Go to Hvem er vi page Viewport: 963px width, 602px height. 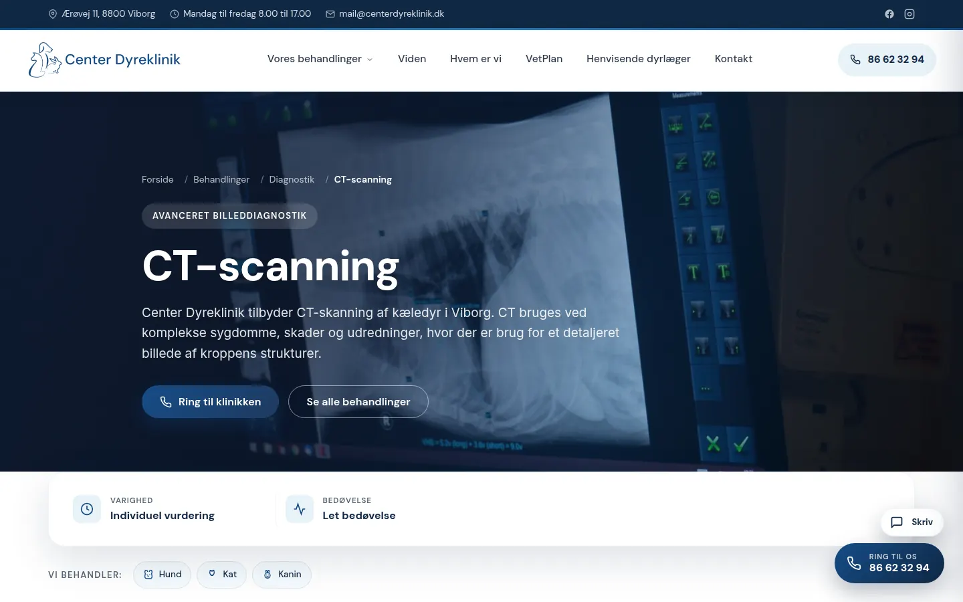[475, 59]
